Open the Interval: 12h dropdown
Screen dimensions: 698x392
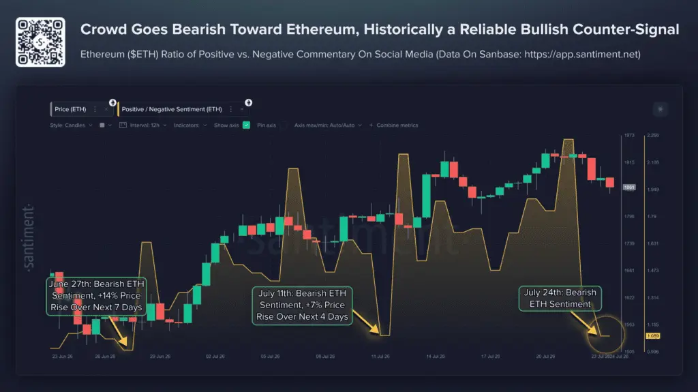pos(148,125)
